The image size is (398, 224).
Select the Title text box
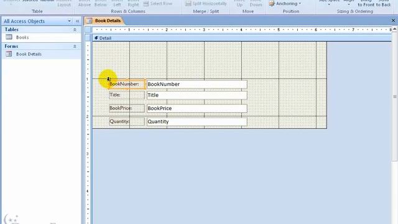coord(197,95)
